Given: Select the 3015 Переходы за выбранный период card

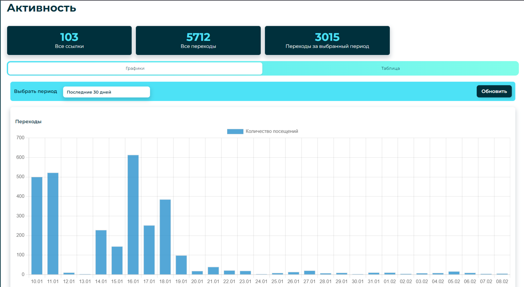Looking at the screenshot, I should 327,41.
